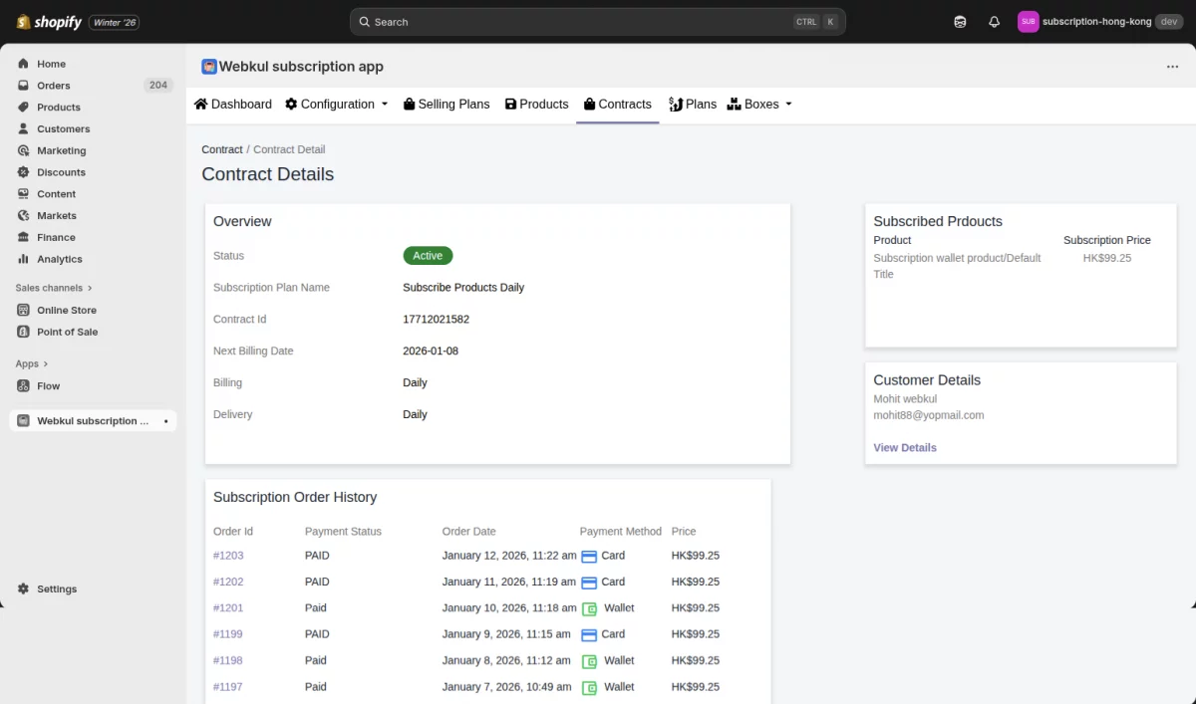The image size is (1196, 704).
Task: Open Settings in the sidebar
Action: tap(57, 588)
